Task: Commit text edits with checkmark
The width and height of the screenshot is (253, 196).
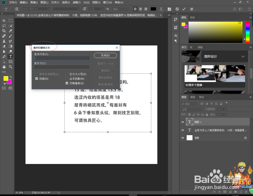Action: click(x=184, y=9)
